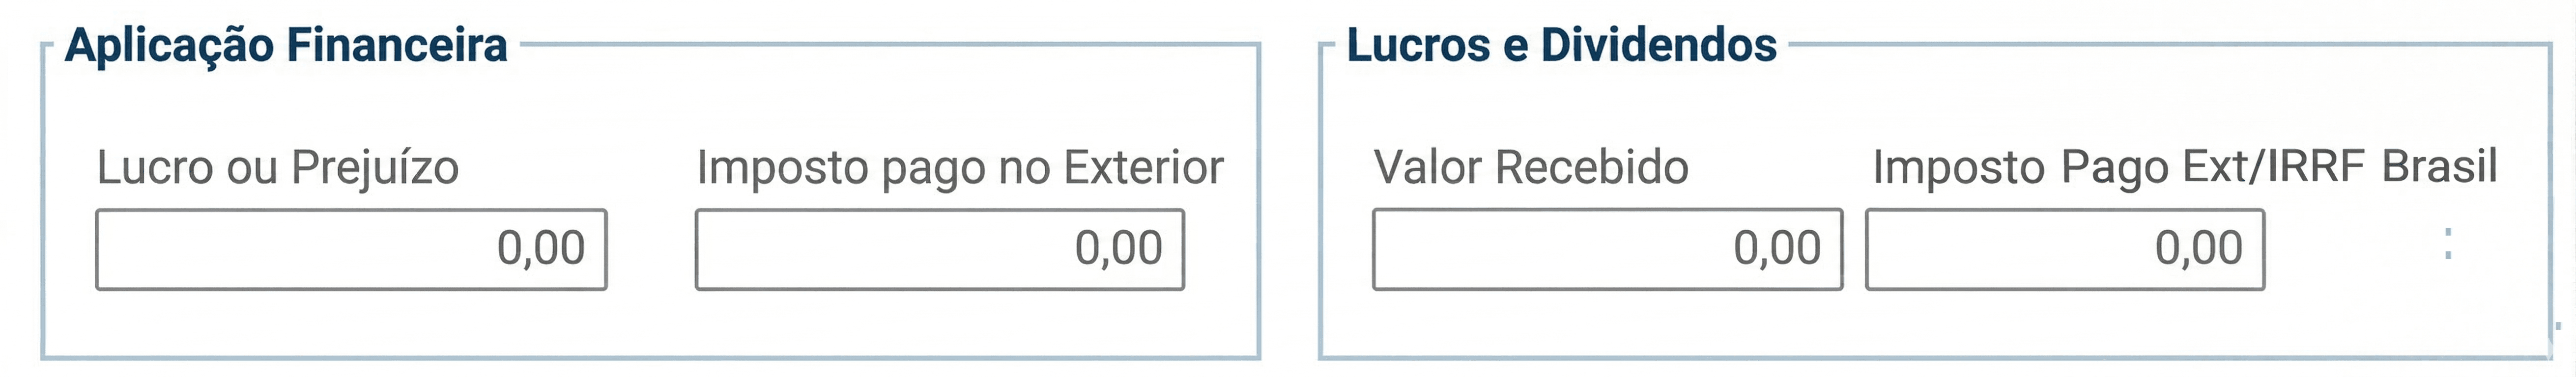This screenshot has width=2576, height=377.
Task: Click the Aplicação Financeira group title
Action: point(286,45)
